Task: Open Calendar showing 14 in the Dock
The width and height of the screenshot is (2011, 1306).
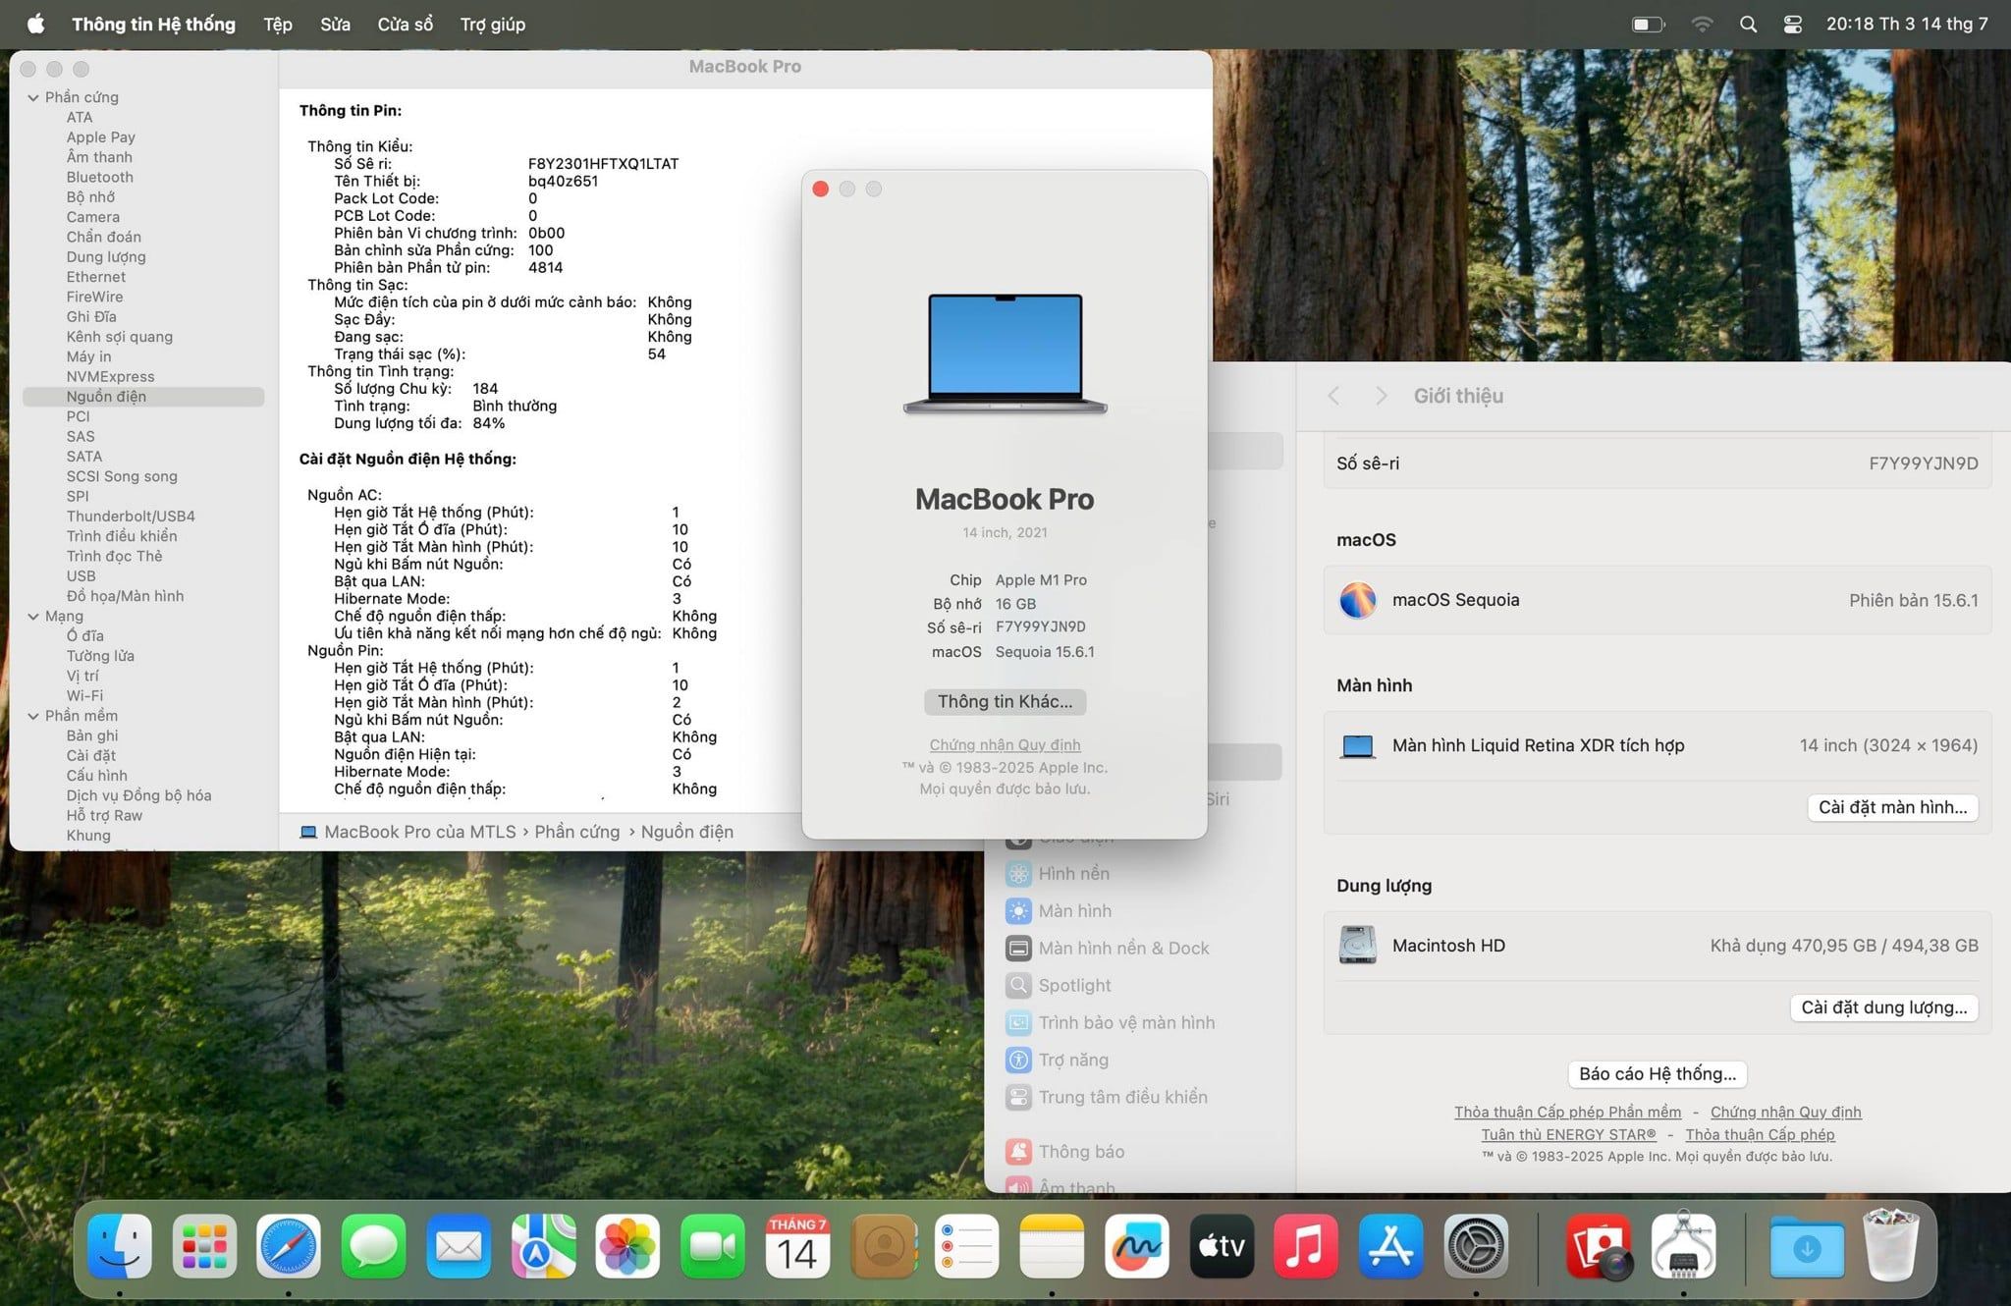Action: tap(797, 1246)
